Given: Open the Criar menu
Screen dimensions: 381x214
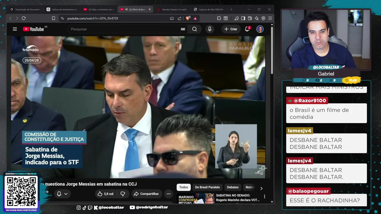Looking at the screenshot, I should coord(231,29).
